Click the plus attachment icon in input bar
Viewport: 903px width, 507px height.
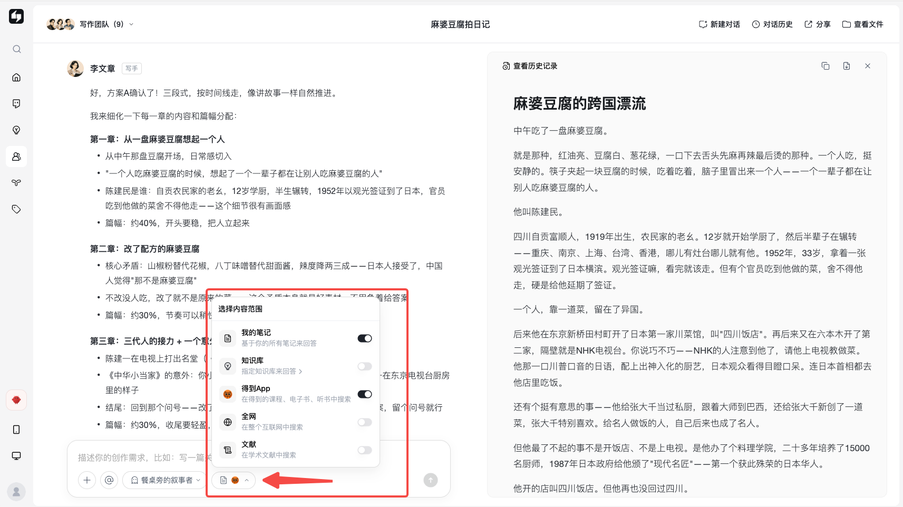(87, 480)
